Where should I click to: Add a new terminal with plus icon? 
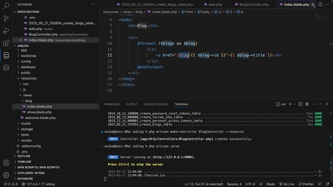pyautogui.click(x=290, y=104)
